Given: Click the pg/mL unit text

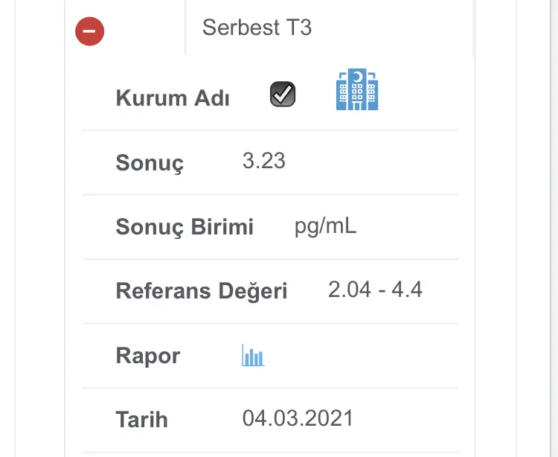Looking at the screenshot, I should 325,226.
